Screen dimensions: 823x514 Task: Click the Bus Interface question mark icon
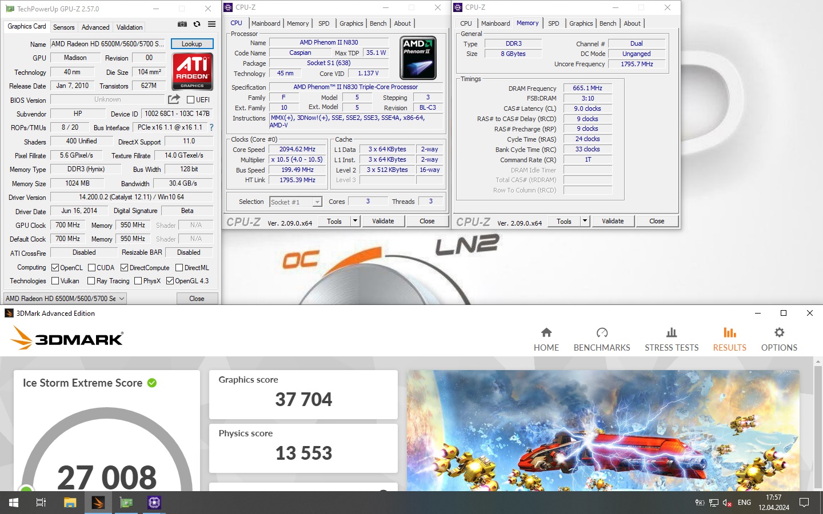pos(211,127)
